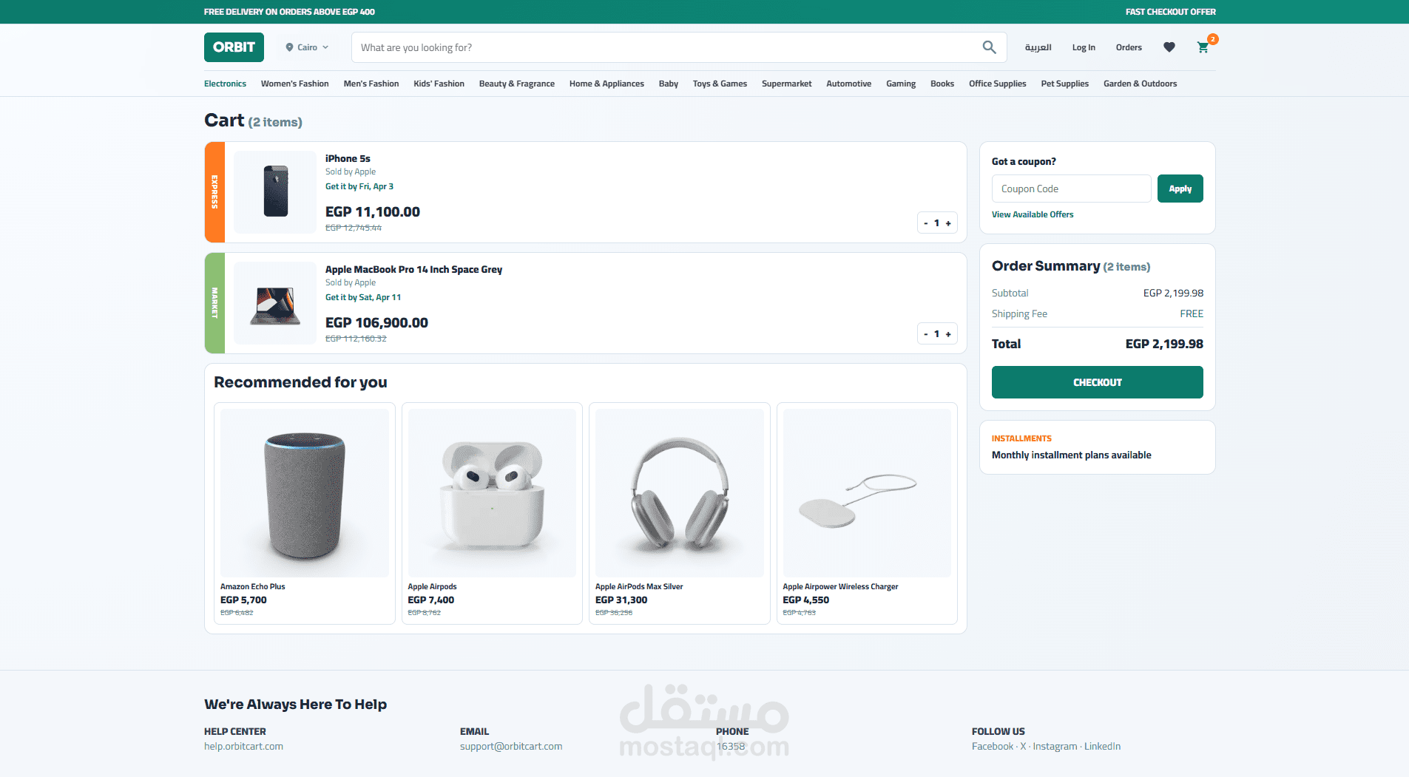
Task: Click the Apply coupon button
Action: point(1180,189)
